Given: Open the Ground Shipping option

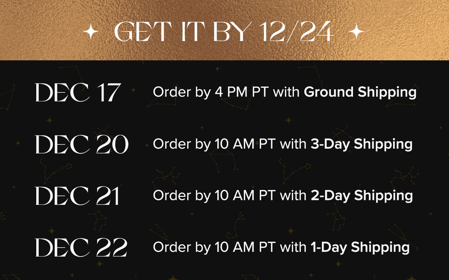Looking at the screenshot, I should [360, 92].
